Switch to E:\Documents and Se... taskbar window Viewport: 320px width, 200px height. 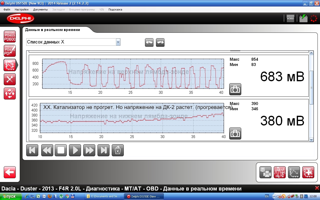(103, 196)
